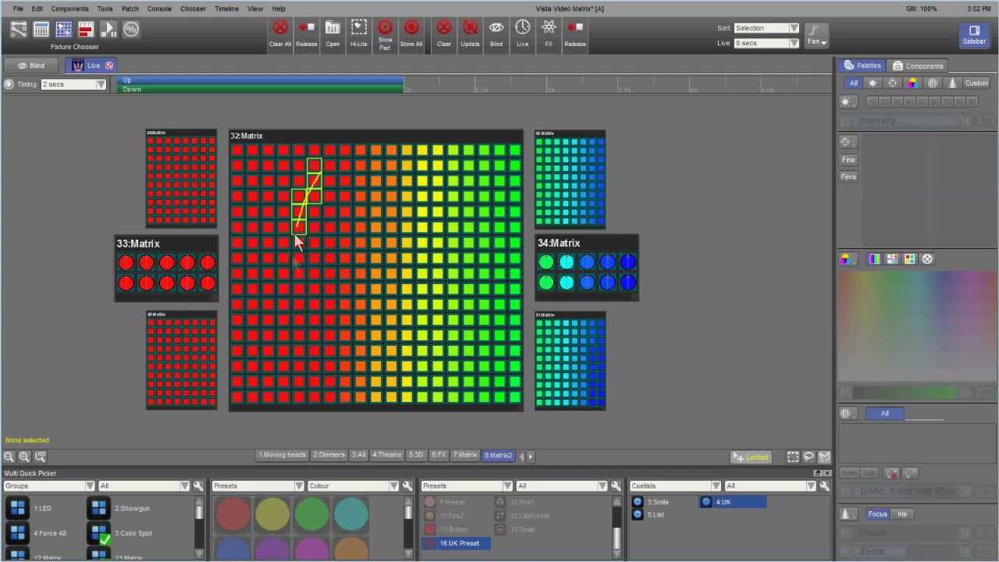Viewport: 999px width, 562px height.
Task: Select the 16:UK Preset entry
Action: click(457, 543)
